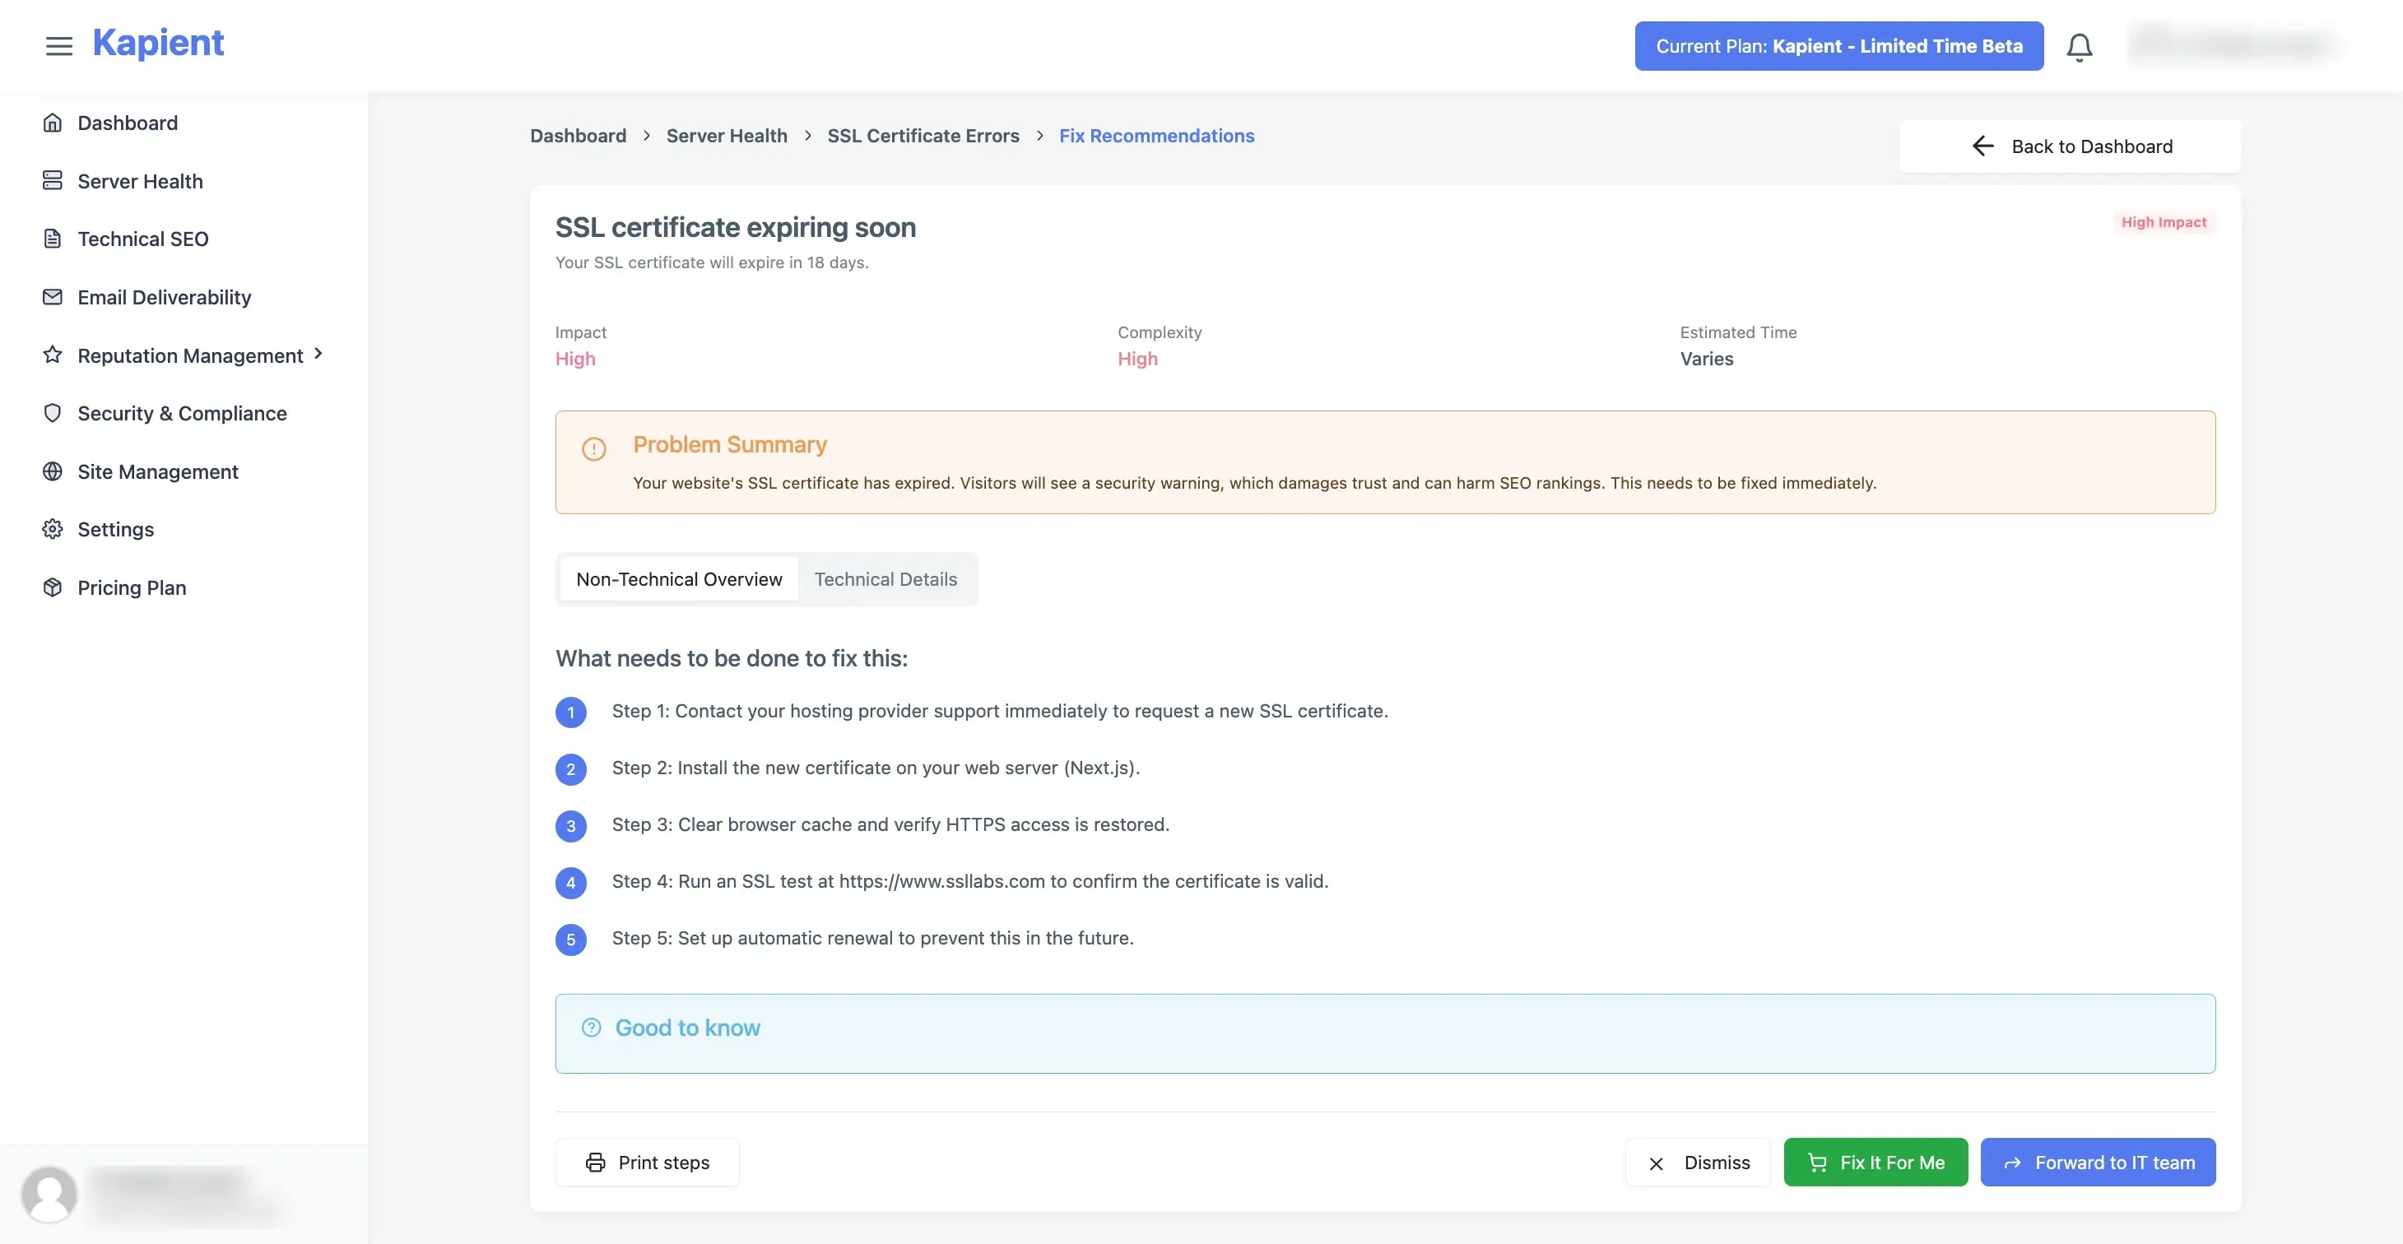Click Fix It For Me button
This screenshot has width=2403, height=1244.
tap(1875, 1161)
